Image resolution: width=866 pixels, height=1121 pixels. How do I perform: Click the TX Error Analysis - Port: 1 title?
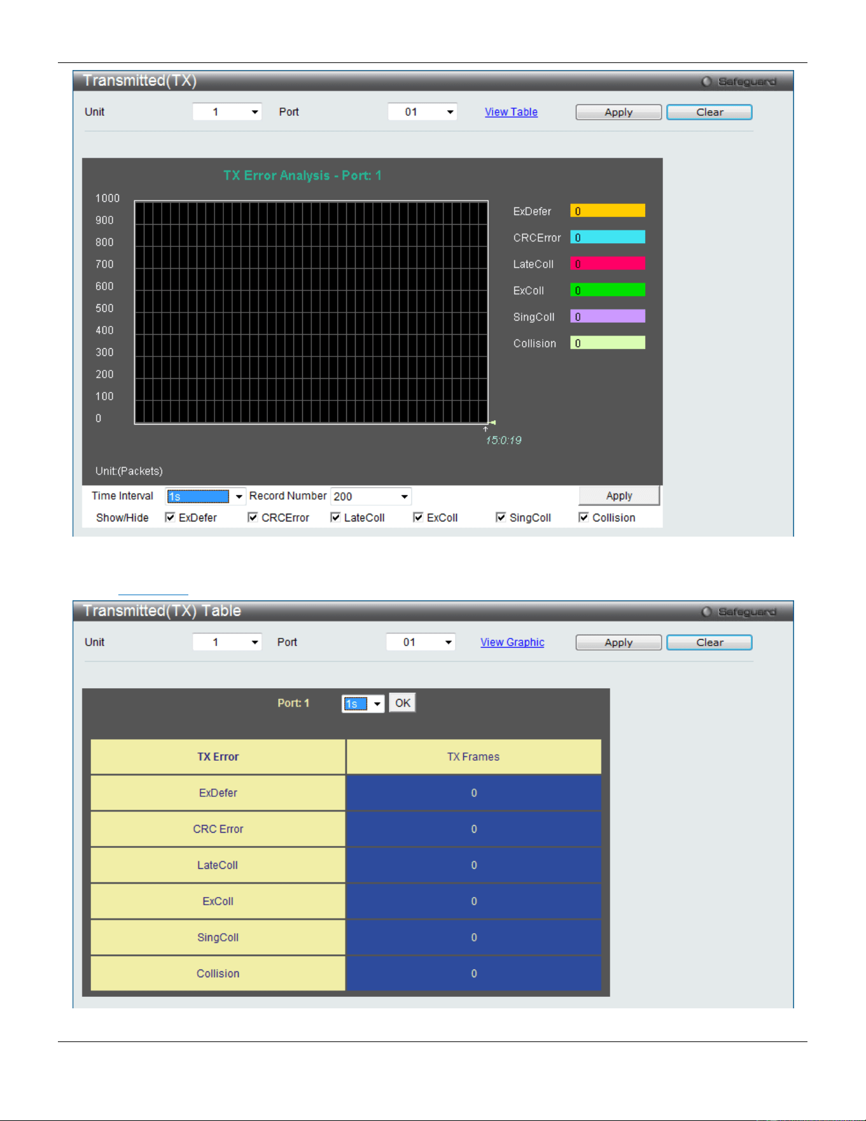[x=302, y=176]
